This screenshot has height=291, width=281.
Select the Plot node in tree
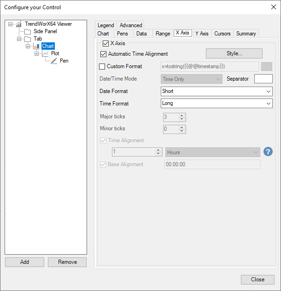[55, 53]
